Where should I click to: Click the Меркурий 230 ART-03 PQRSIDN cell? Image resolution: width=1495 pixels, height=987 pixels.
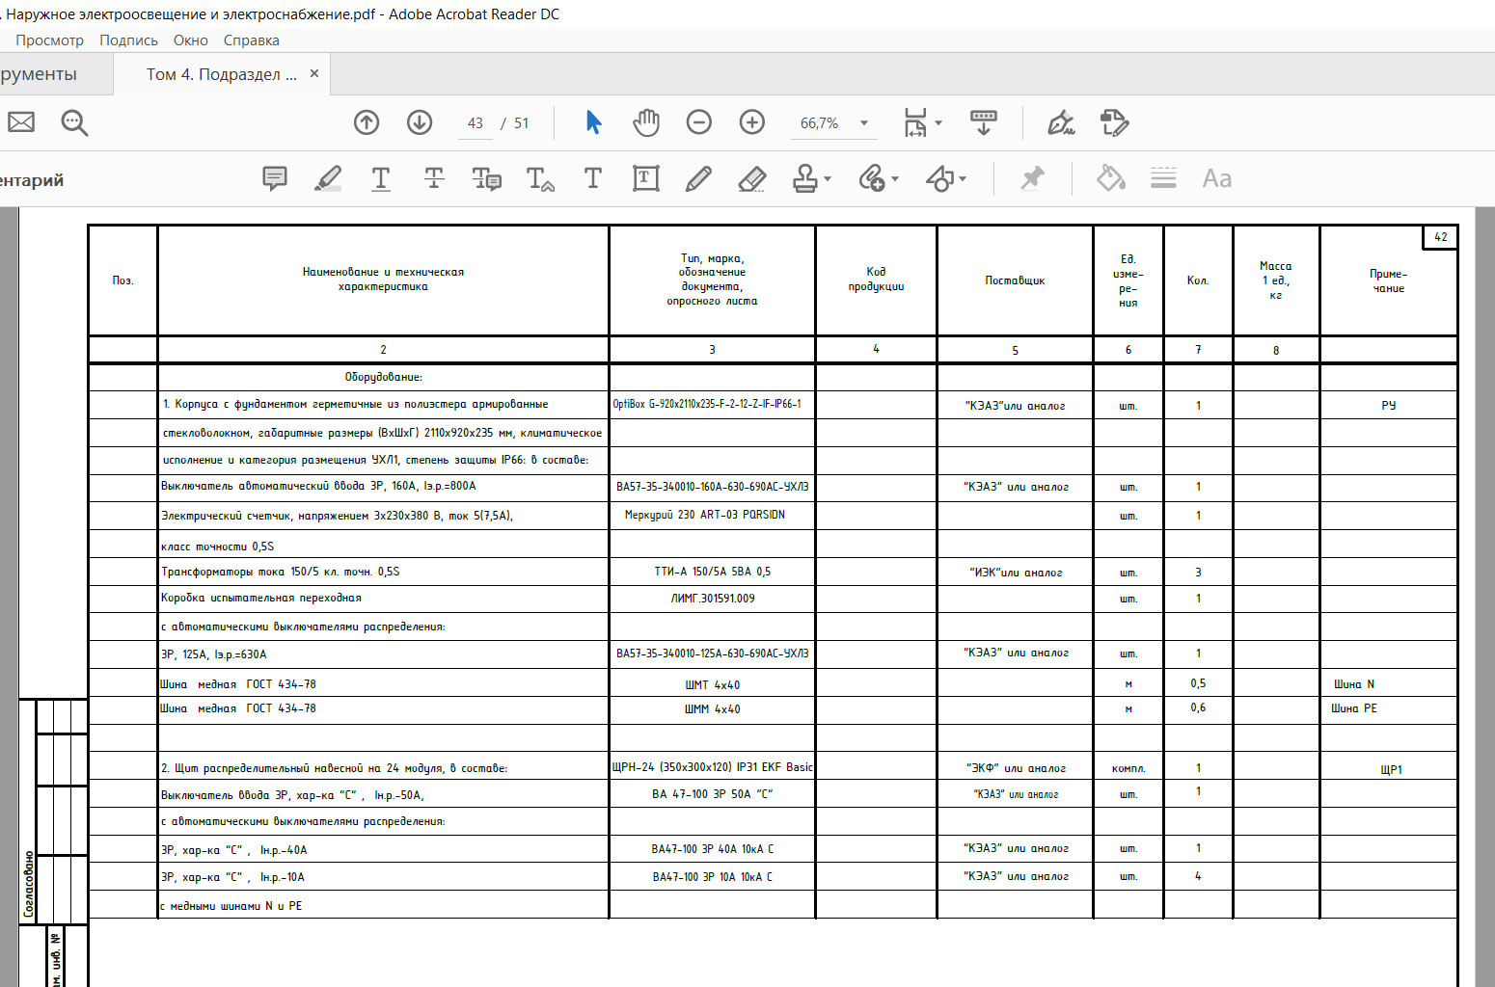coord(712,516)
